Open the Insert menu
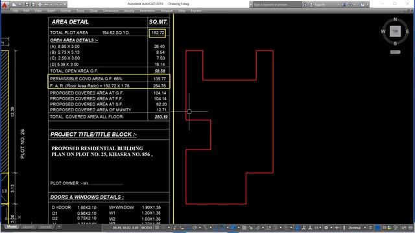This screenshot has height=233, width=415. (x=51, y=11)
